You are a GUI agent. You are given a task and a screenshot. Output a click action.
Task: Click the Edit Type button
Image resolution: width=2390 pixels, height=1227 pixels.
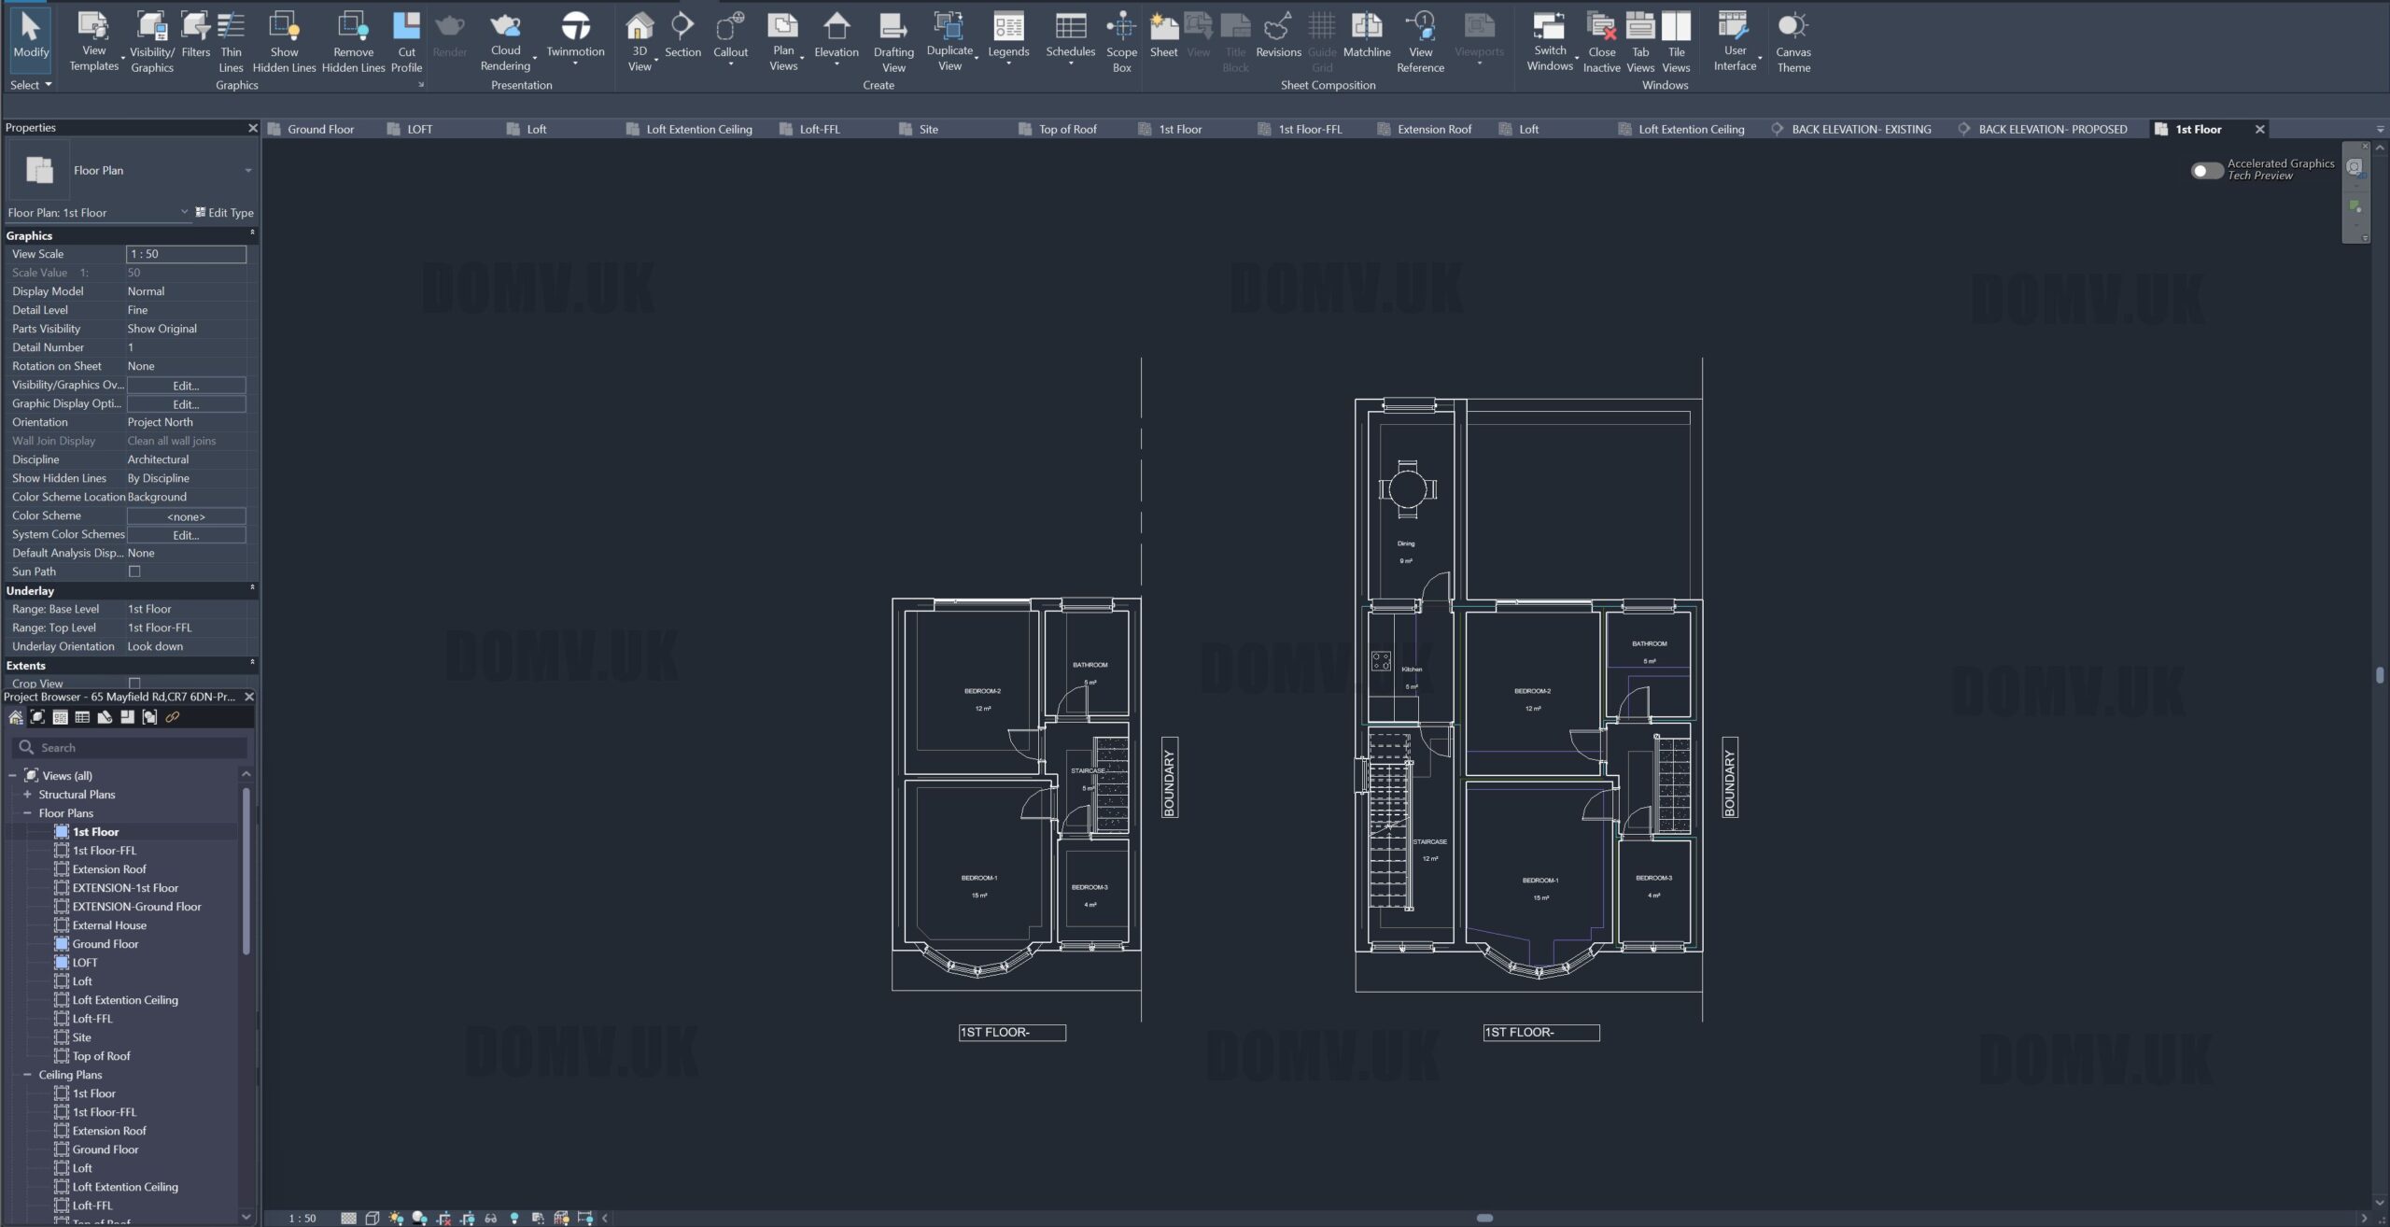(224, 213)
